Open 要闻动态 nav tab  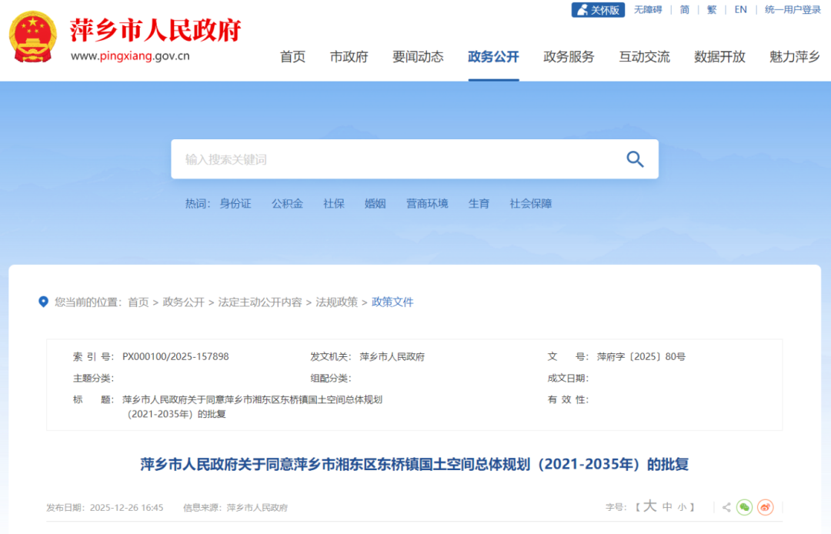418,57
